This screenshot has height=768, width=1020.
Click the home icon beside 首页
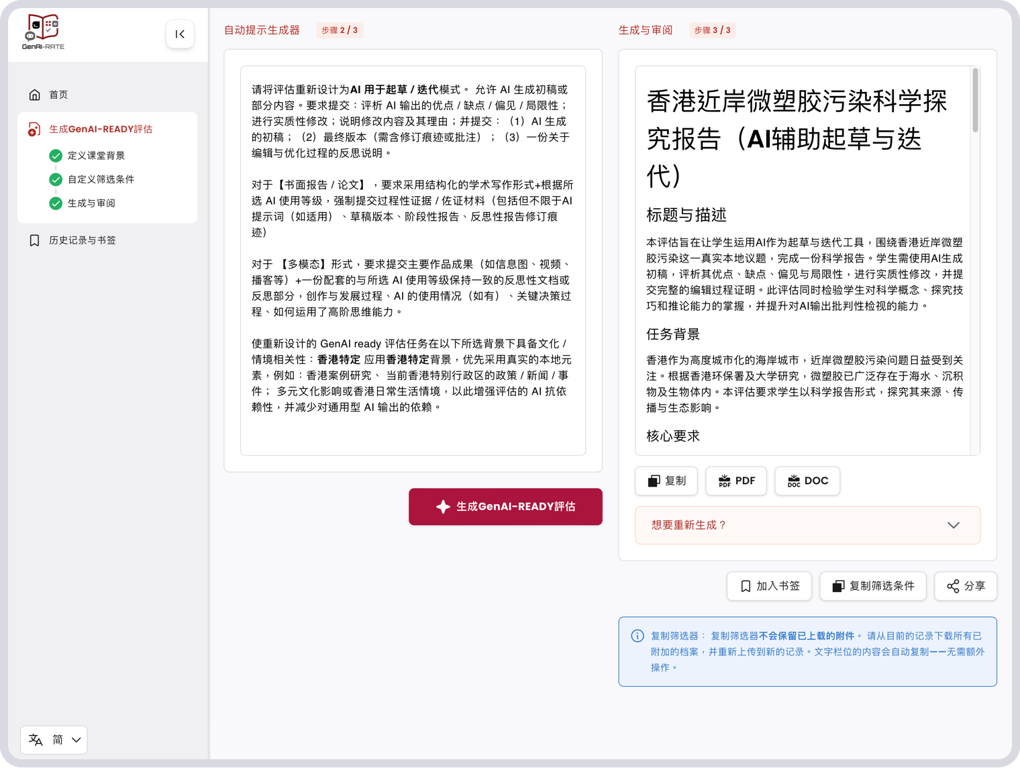point(35,95)
